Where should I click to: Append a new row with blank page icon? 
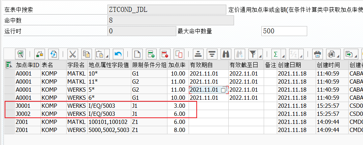click(137, 54)
